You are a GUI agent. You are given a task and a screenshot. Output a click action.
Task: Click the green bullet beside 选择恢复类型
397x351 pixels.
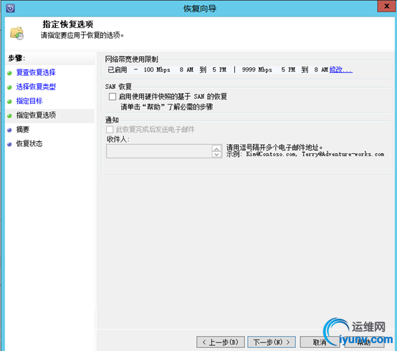[9, 87]
